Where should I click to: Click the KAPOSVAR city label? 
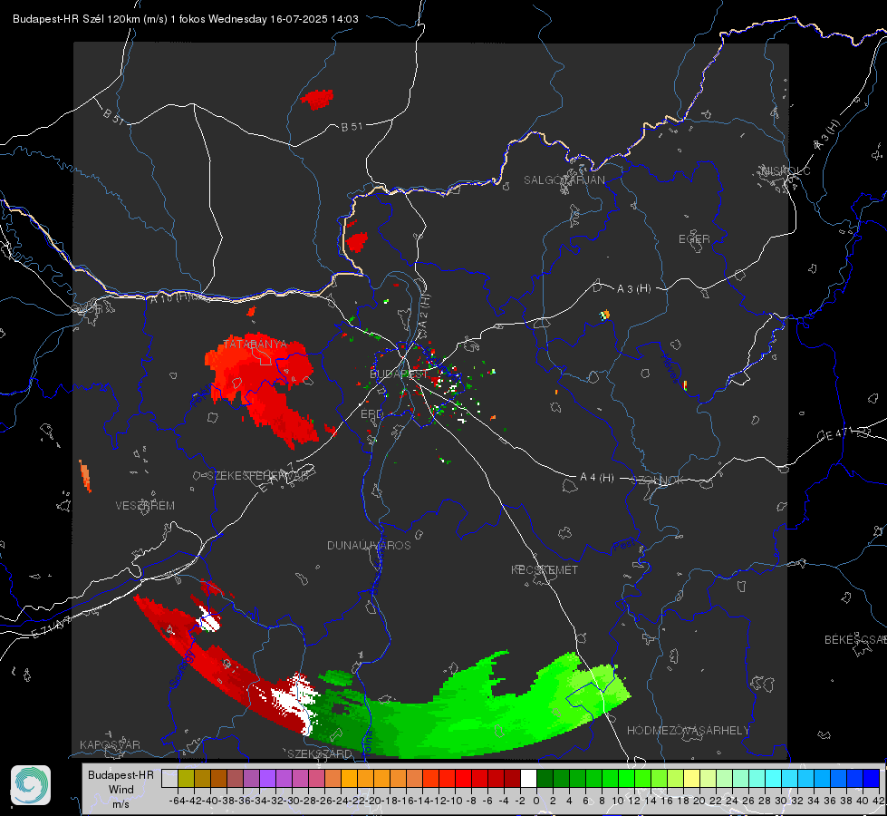click(110, 744)
